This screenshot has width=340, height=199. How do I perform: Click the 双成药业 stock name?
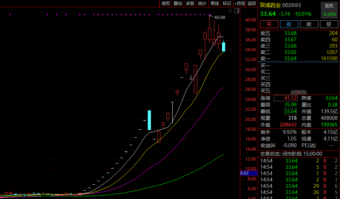[x=270, y=5]
